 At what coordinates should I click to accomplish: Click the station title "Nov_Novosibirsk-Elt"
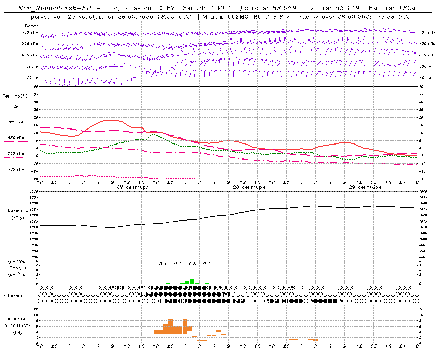(55, 8)
